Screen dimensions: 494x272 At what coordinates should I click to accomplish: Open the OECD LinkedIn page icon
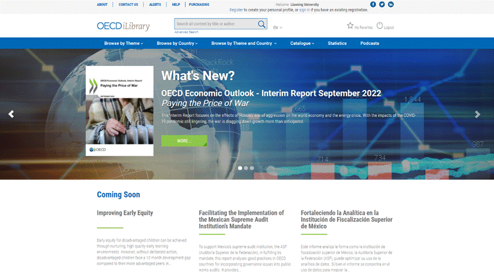391,4
